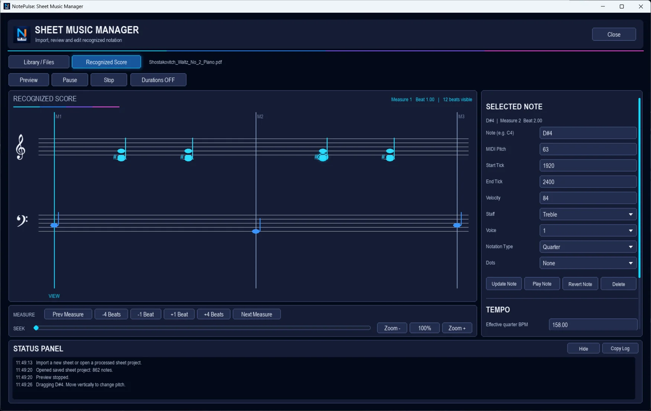
Task: Click the -1 Beat button
Action: (x=146, y=314)
